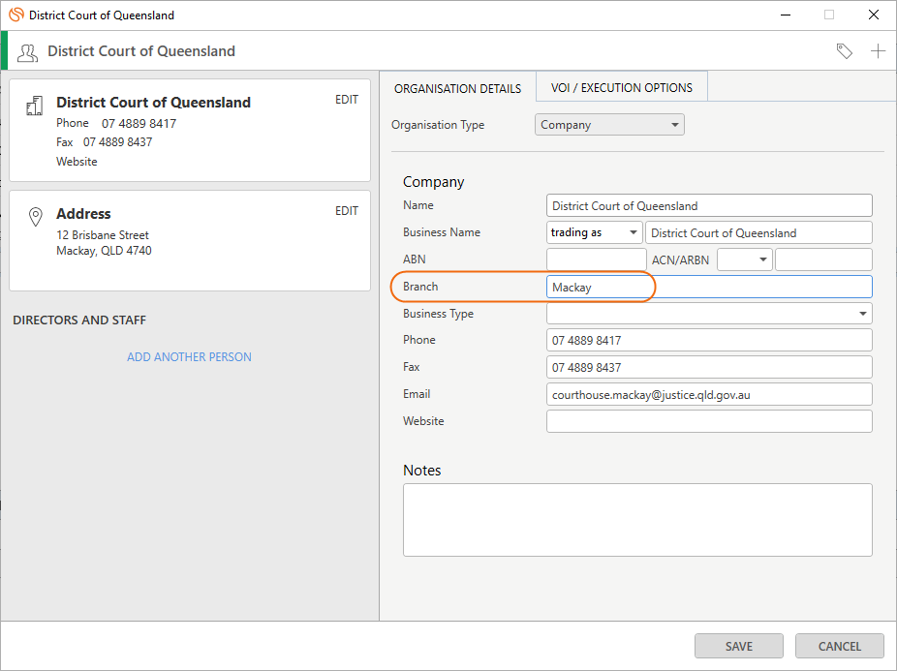Click the people icon beside court title
The image size is (897, 671).
coord(27,52)
